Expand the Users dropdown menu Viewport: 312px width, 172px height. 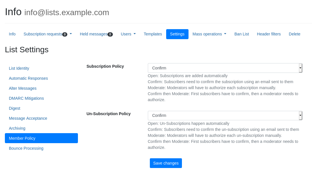[x=128, y=34]
